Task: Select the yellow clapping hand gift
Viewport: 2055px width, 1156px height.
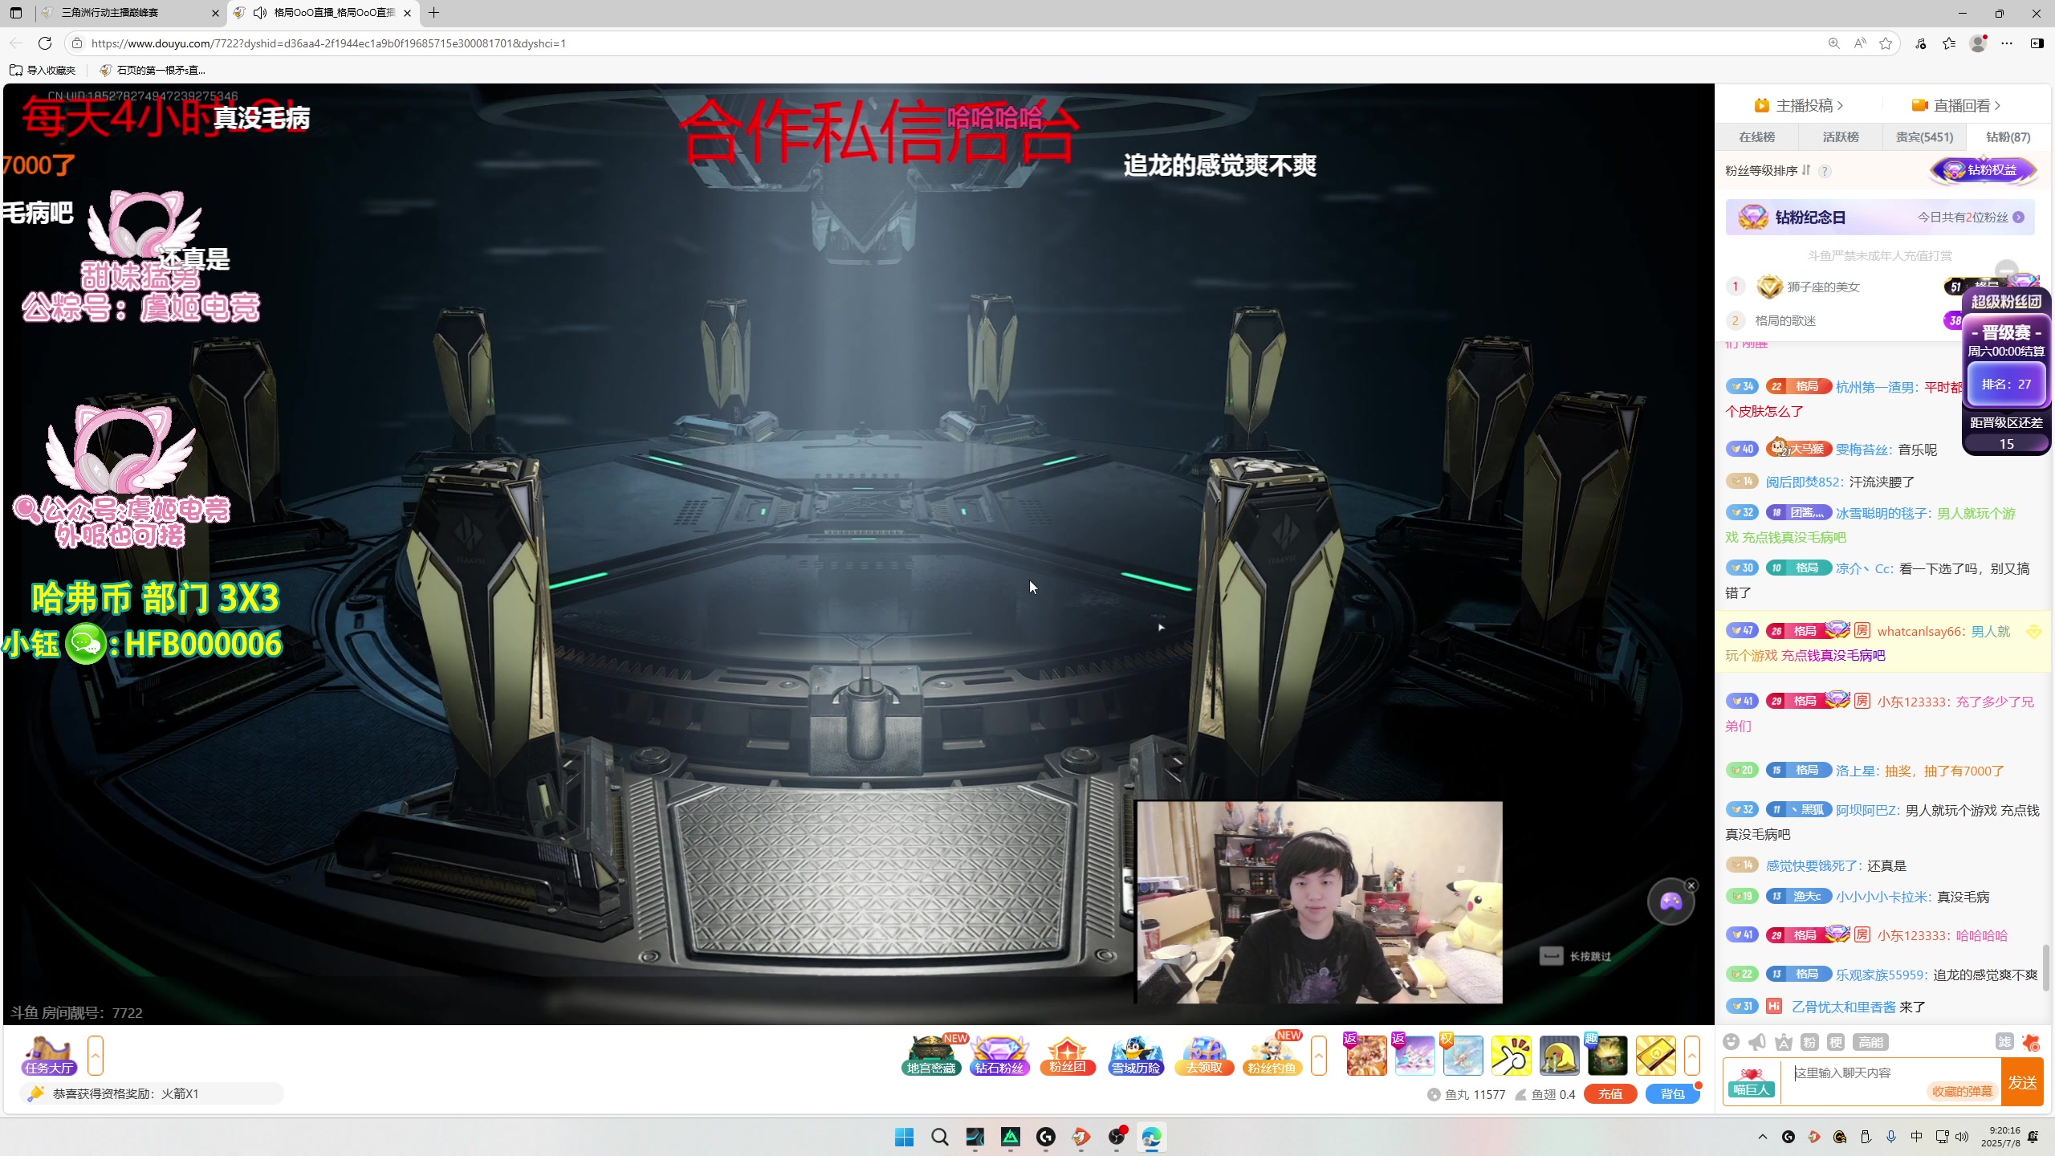Action: pyautogui.click(x=1511, y=1055)
